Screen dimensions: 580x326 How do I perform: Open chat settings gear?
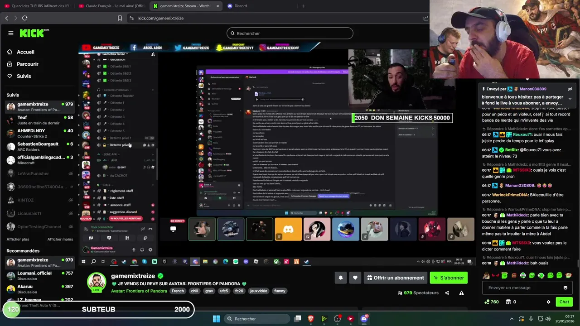[548, 302]
